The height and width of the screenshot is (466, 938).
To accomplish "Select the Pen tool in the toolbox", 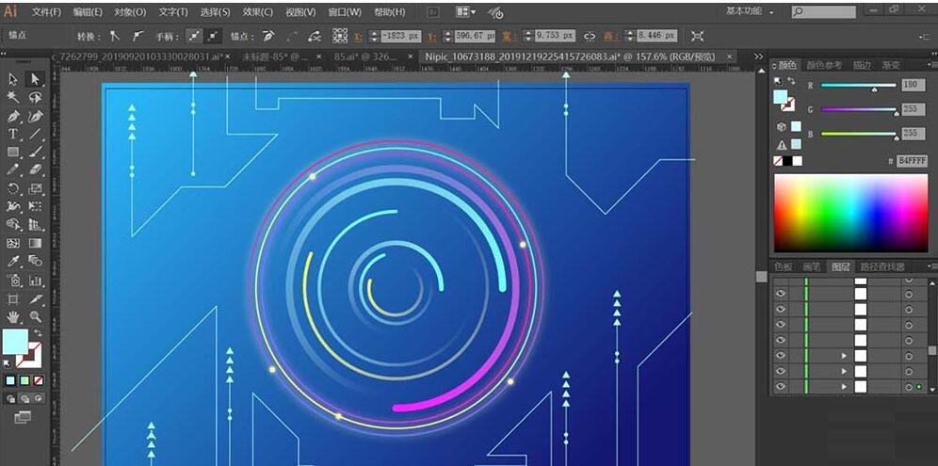I will click(13, 117).
